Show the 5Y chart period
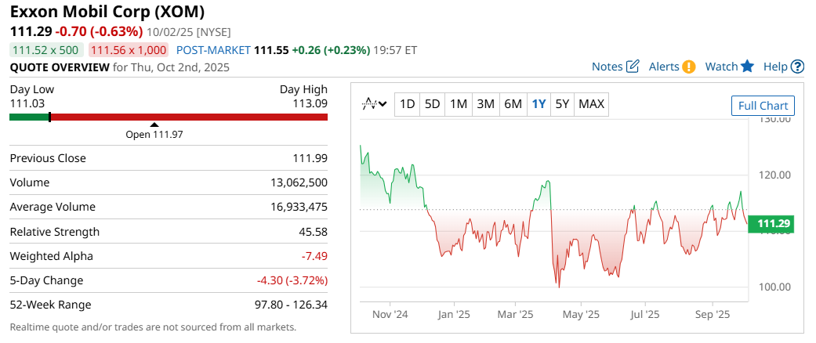816x343 pixels. click(x=562, y=104)
